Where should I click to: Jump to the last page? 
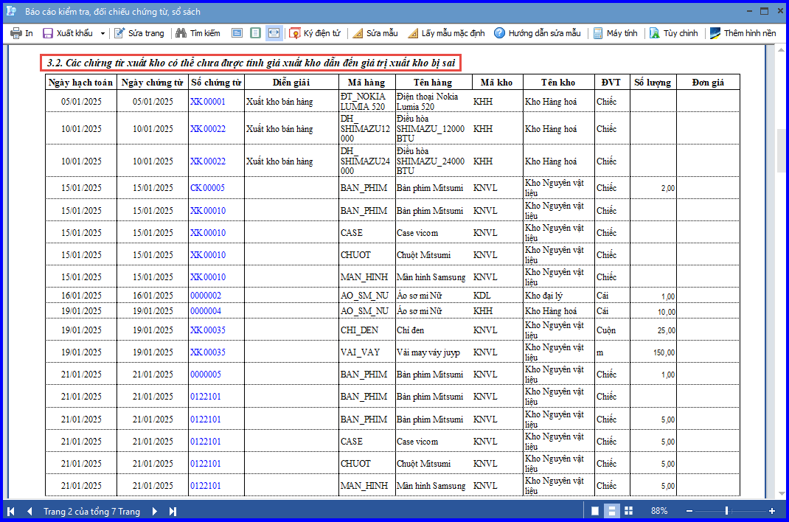pos(173,512)
